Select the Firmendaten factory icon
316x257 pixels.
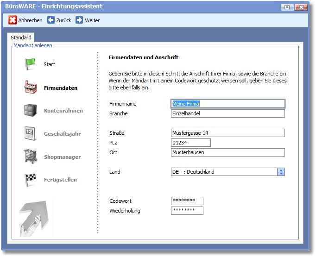click(x=30, y=87)
